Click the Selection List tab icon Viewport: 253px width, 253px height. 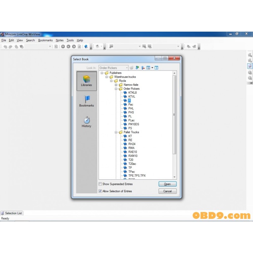[x=3, y=213]
